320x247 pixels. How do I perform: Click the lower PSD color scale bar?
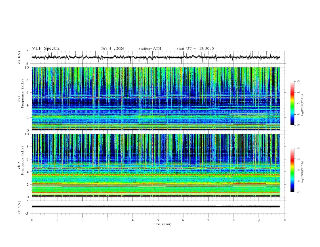click(x=293, y=170)
